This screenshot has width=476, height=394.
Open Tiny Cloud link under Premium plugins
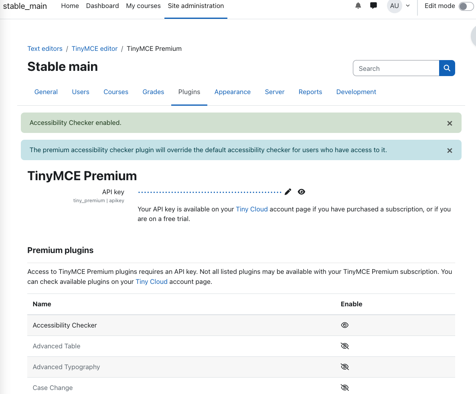coord(152,281)
